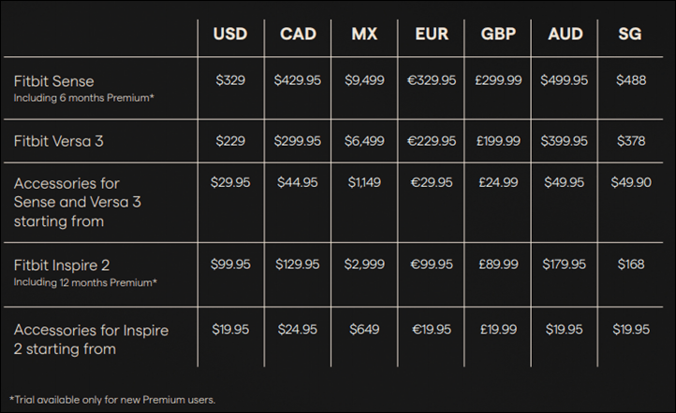
Task: Click Accessories for Inspire 2 row label
Action: point(91,339)
